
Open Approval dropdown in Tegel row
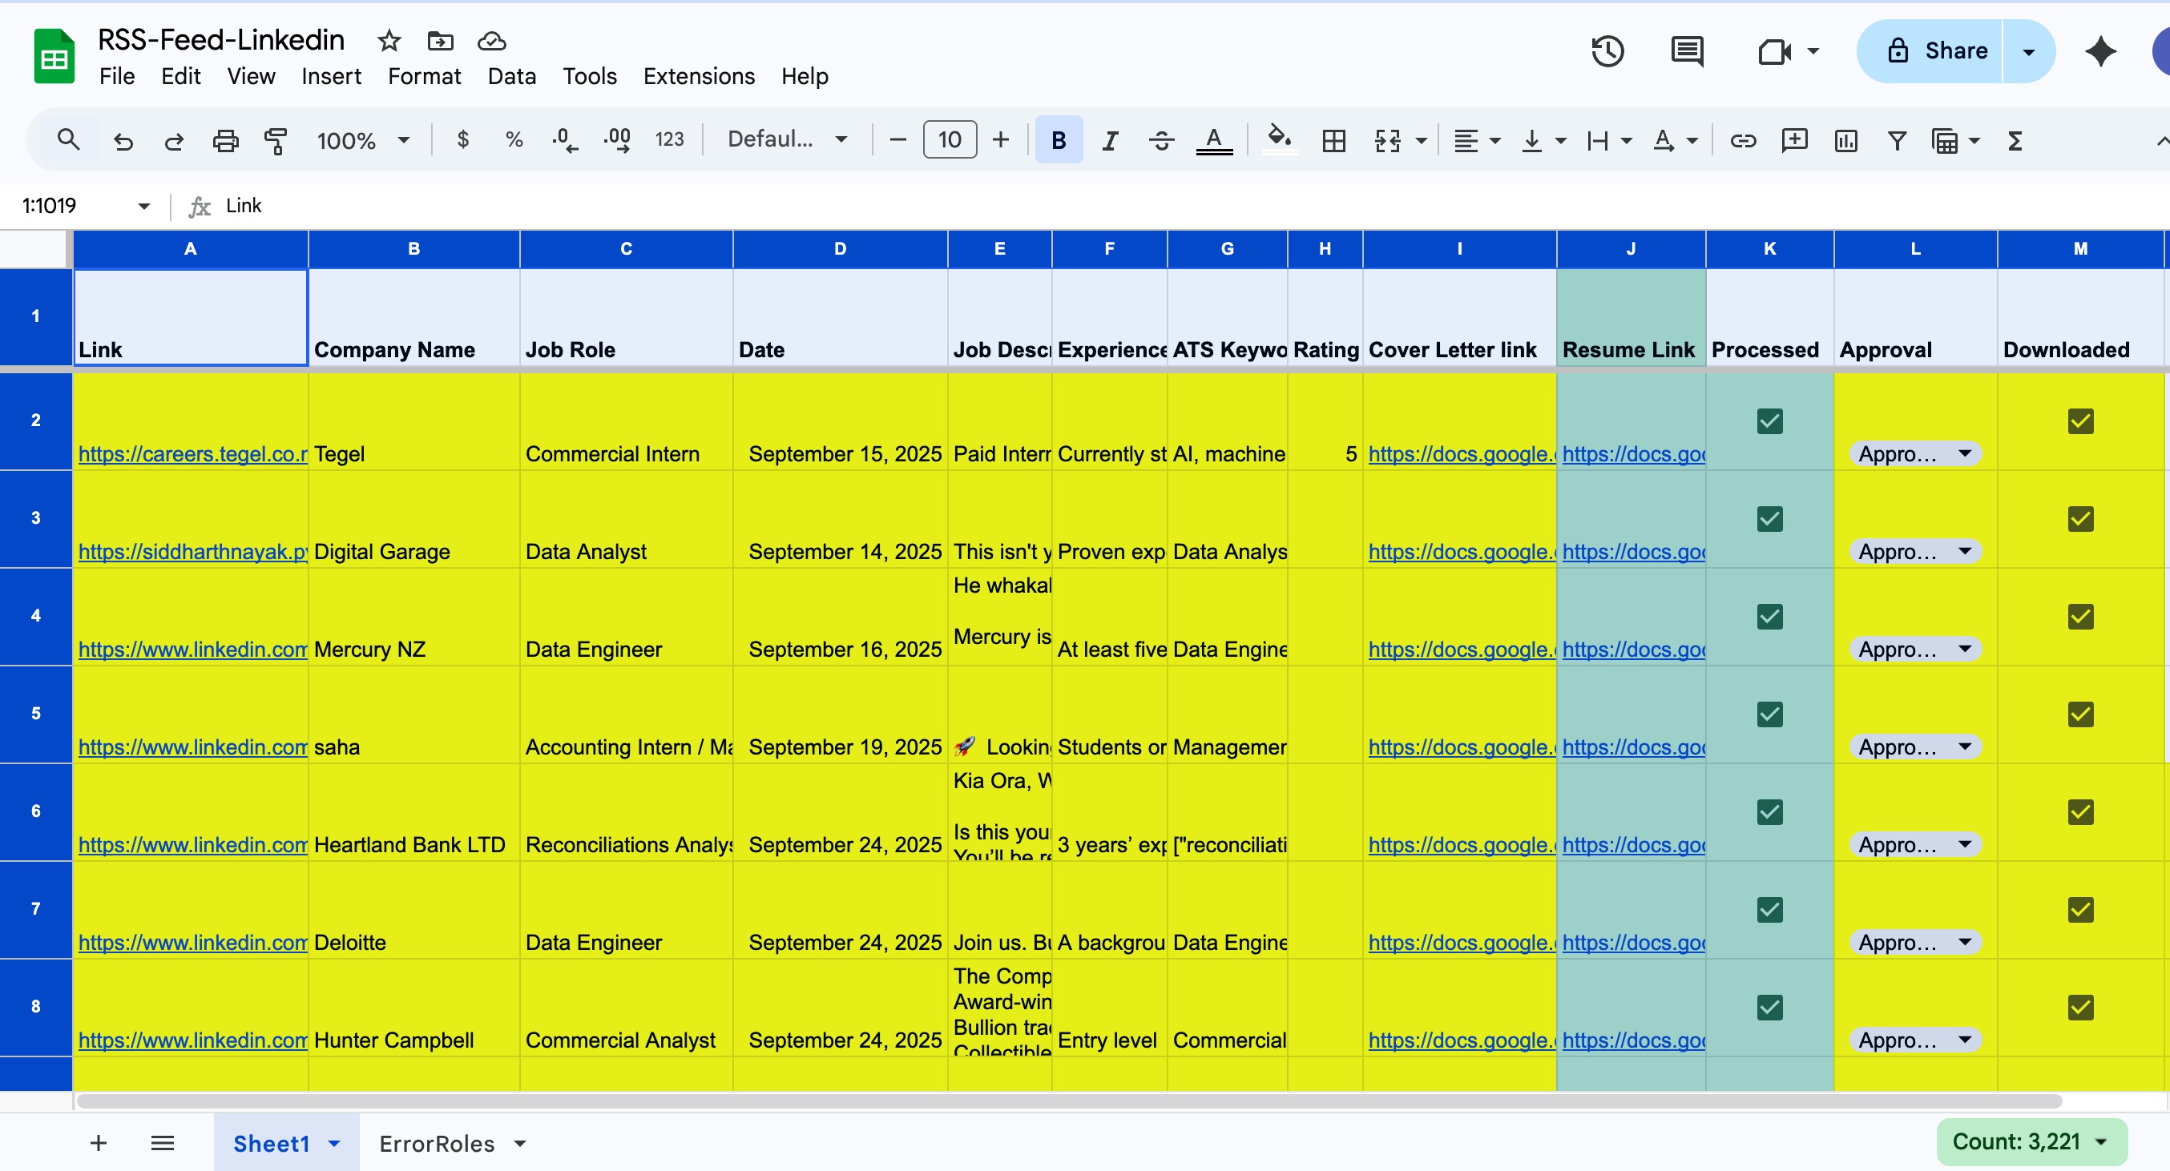point(1914,454)
